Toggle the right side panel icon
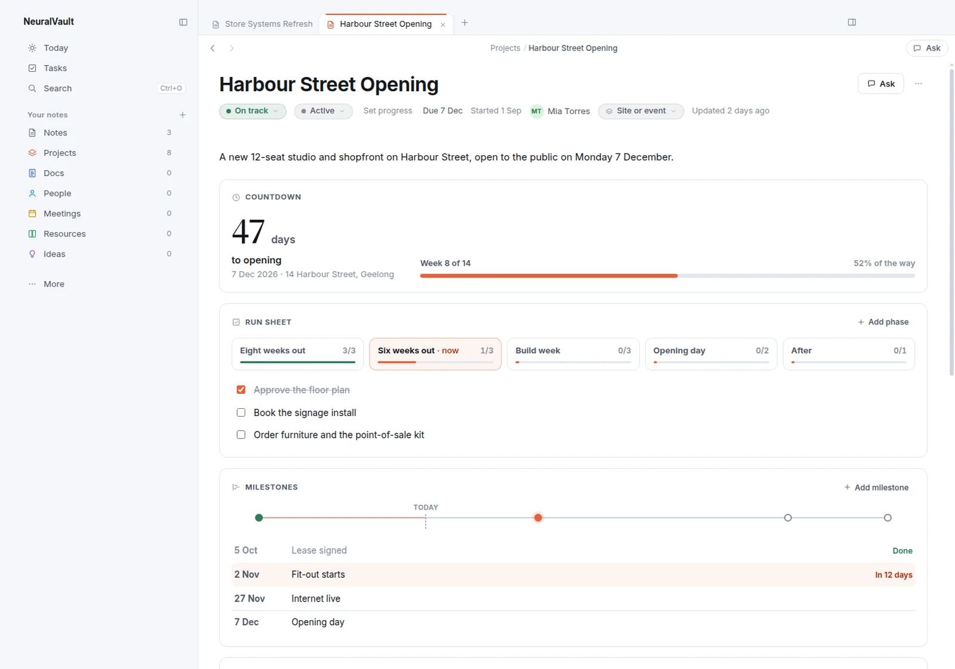The height and width of the screenshot is (669, 955). [852, 22]
